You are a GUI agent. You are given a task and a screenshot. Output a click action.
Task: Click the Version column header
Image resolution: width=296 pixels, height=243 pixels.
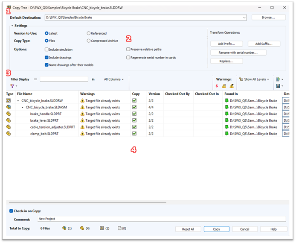point(155,94)
